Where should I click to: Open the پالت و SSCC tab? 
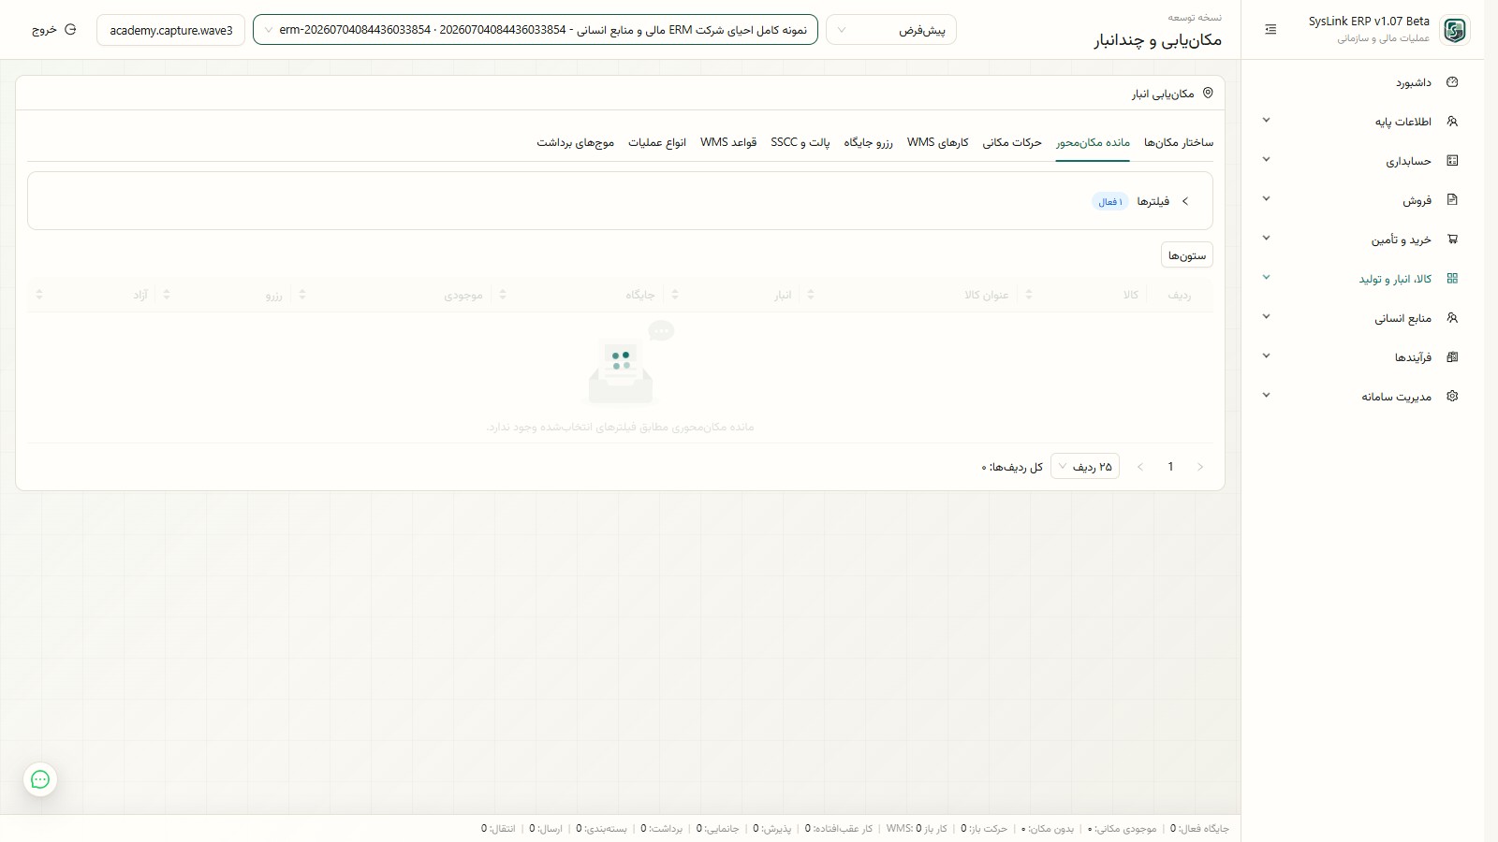pos(800,142)
